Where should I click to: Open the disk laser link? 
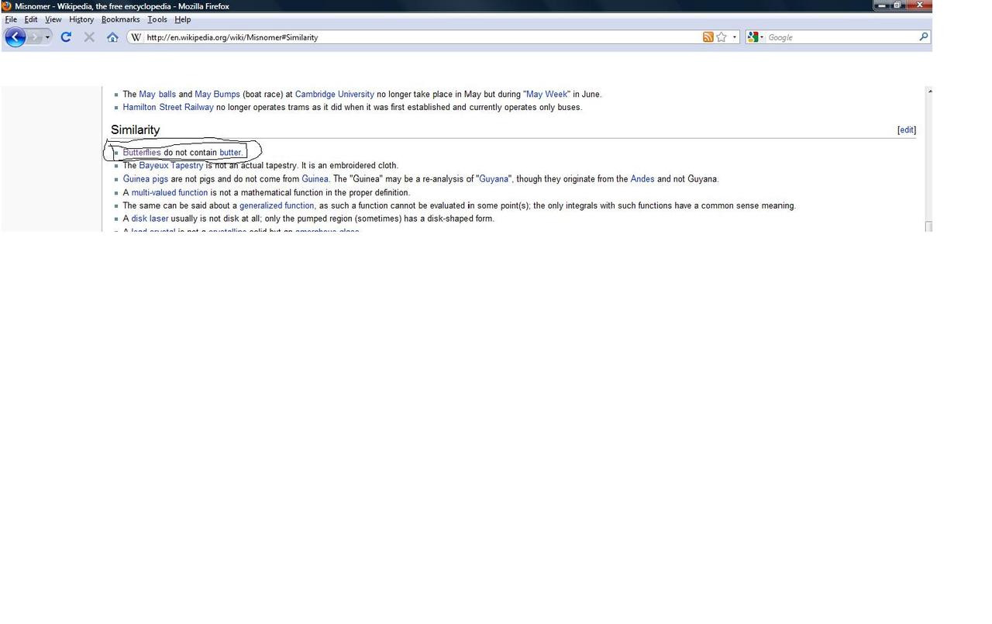150,219
